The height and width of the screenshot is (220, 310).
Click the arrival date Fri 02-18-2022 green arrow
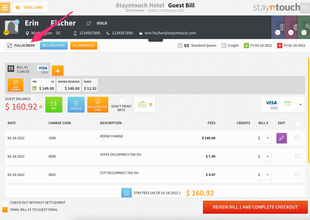pyautogui.click(x=246, y=45)
